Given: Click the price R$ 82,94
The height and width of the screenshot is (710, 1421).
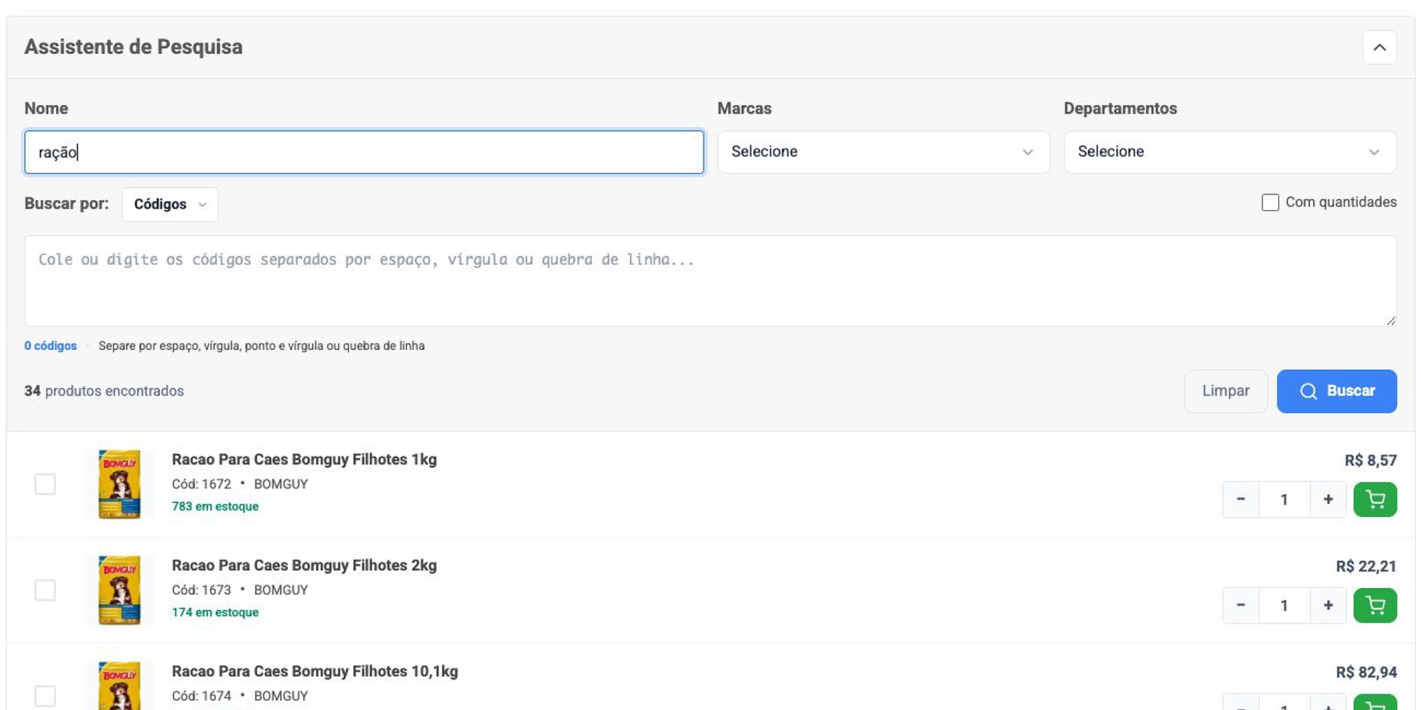Looking at the screenshot, I should coord(1366,672).
